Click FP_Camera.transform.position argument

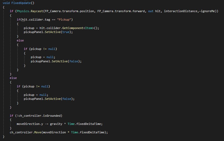point(69,11)
